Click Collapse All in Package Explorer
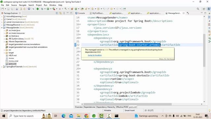Image resolution: width=211 pixels, height=119 pixels. point(57,13)
